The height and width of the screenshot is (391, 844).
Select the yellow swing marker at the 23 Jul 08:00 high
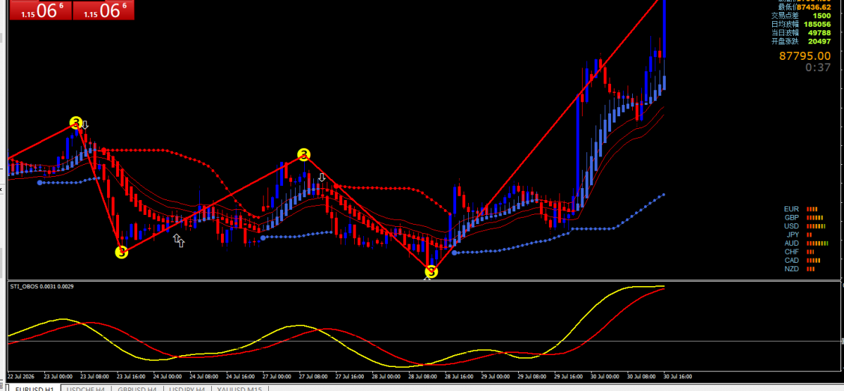[77, 123]
